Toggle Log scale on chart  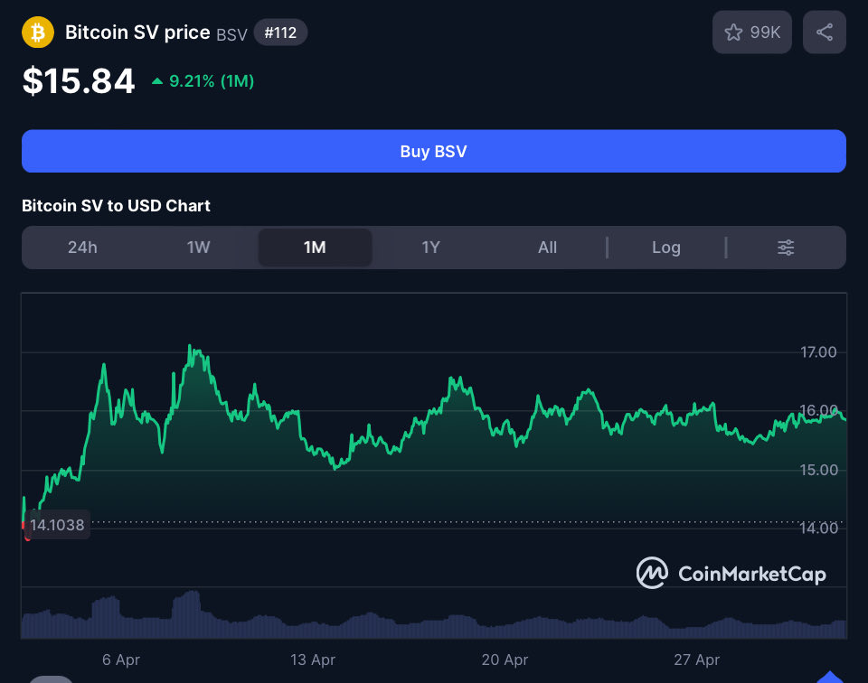666,248
